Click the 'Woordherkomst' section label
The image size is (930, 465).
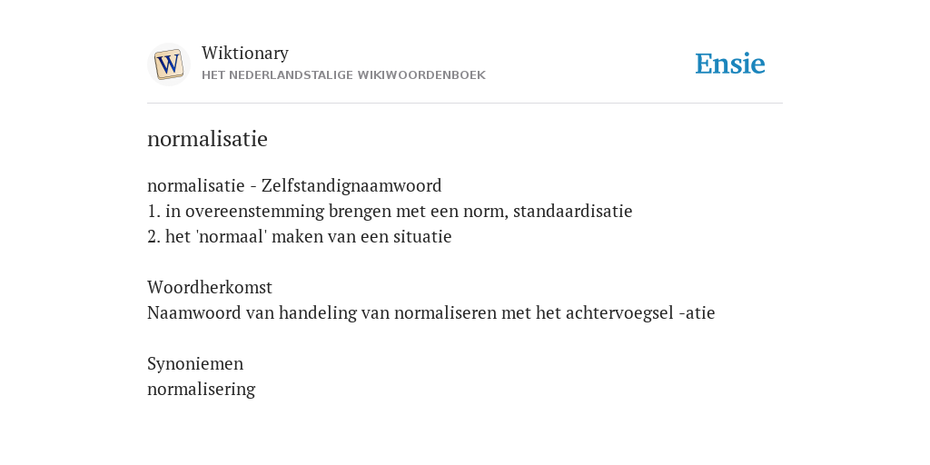coord(210,287)
